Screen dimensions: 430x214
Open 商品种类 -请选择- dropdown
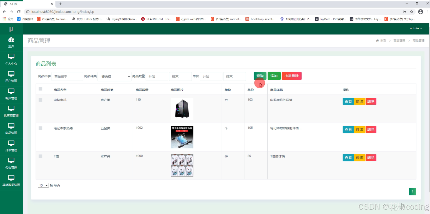coord(115,77)
